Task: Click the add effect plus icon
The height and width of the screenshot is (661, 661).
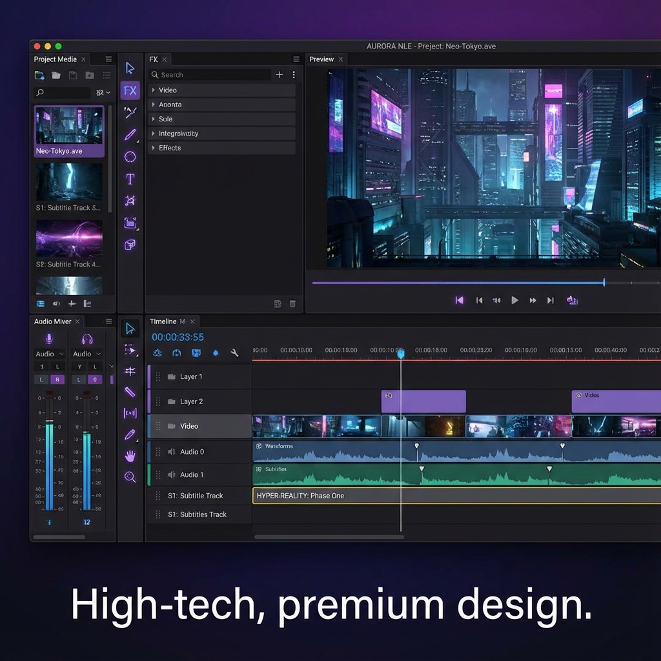Action: (x=279, y=75)
